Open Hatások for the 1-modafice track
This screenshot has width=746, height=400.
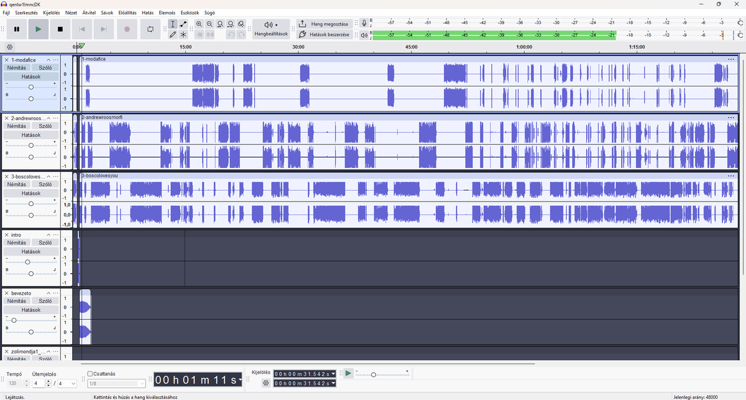[31, 77]
